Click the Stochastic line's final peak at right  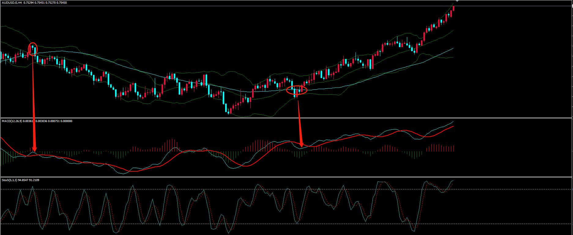pyautogui.click(x=452, y=181)
